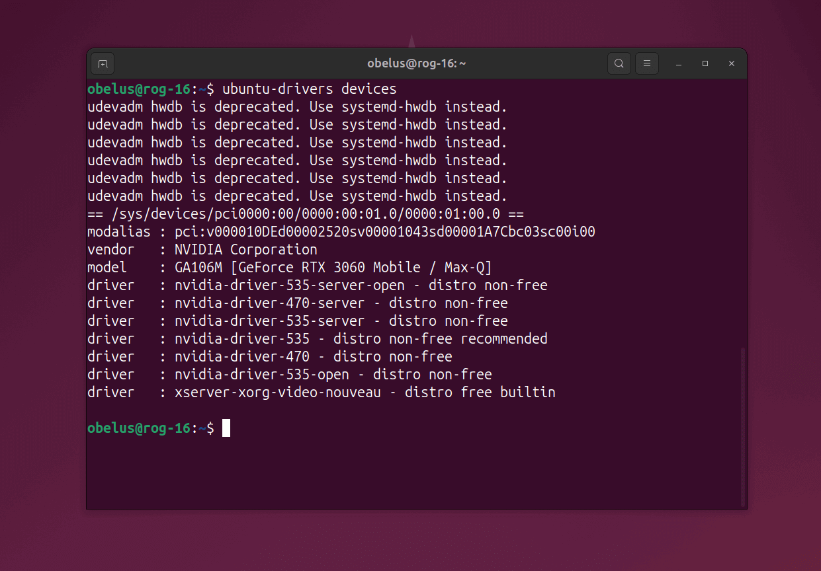The width and height of the screenshot is (821, 571).
Task: Click the recommended nvidia-driver-535 line
Action: pyautogui.click(x=318, y=338)
